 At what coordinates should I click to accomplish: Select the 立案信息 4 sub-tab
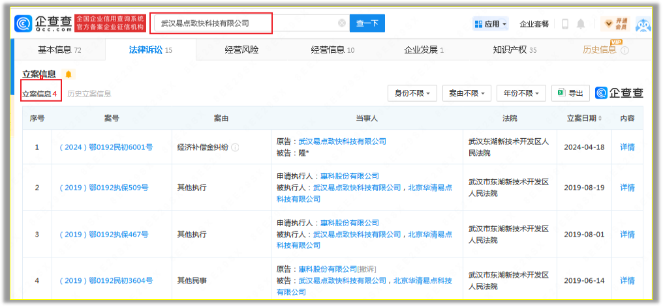[40, 94]
